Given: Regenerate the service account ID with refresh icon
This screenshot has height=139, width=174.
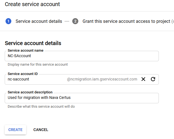Looking at the screenshot, I should 153,79.
